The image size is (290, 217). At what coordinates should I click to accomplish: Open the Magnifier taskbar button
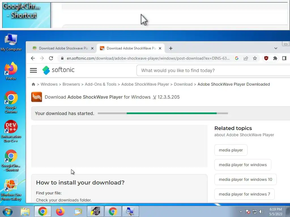click(x=130, y=211)
